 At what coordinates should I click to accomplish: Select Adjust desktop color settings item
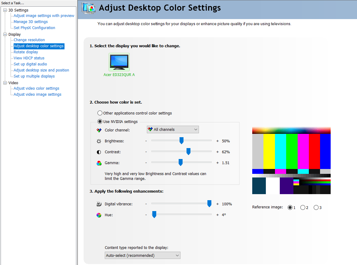point(39,46)
